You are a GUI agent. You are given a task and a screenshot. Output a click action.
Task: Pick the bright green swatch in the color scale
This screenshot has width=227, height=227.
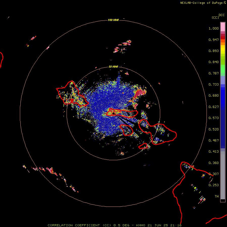pyautogui.click(x=223, y=69)
